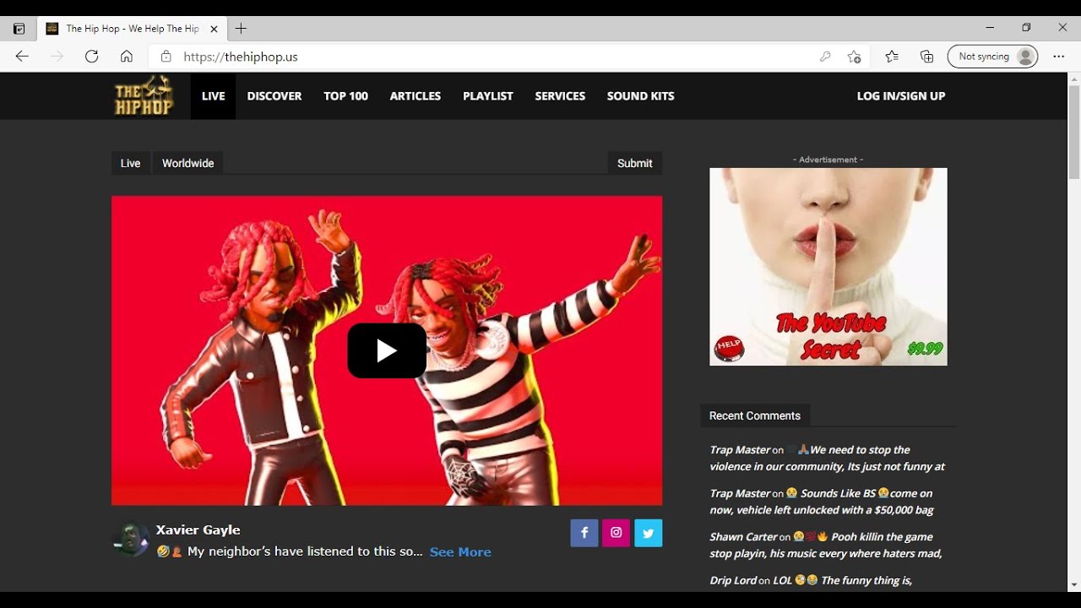Open saved passwords key icon
This screenshot has width=1081, height=608.
click(825, 57)
